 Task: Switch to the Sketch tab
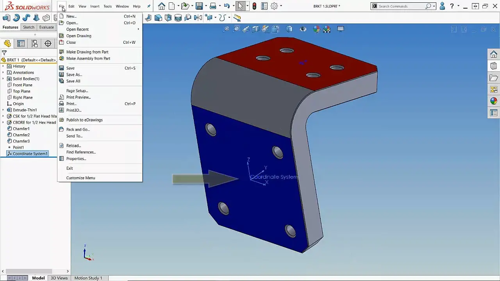click(x=29, y=27)
